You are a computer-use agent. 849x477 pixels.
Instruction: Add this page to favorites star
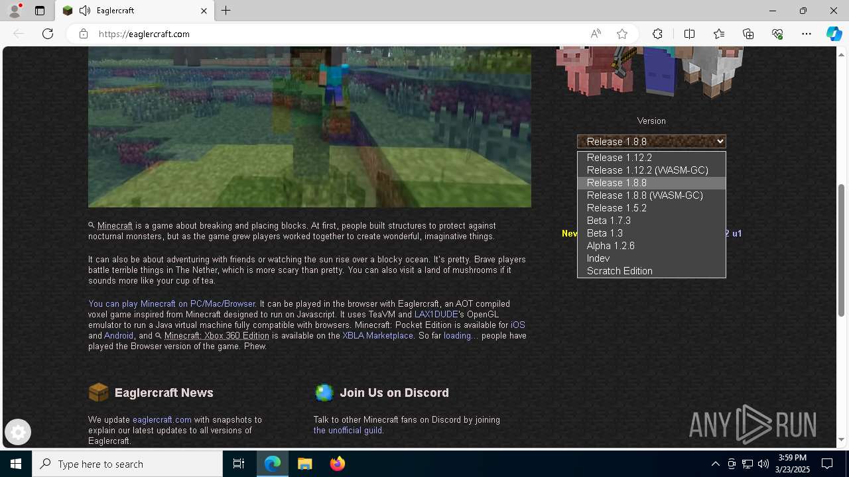tap(622, 34)
